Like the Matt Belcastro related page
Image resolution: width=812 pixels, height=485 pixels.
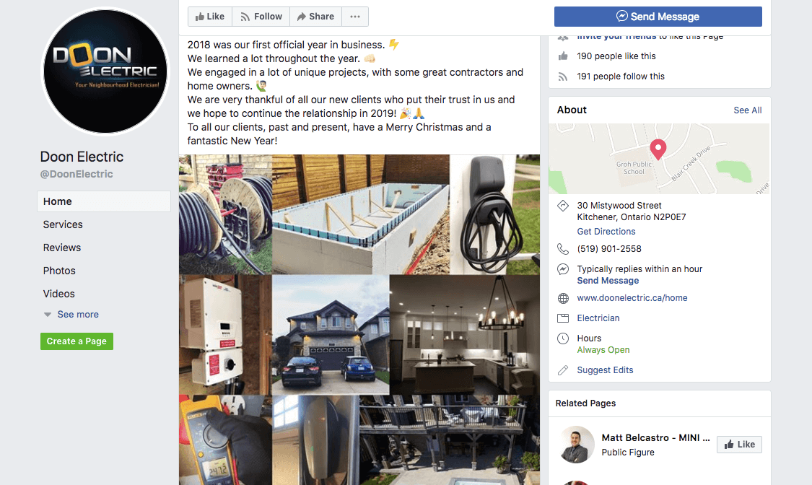(x=739, y=445)
